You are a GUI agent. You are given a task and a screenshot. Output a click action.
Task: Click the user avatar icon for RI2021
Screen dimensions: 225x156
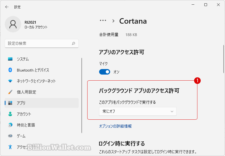pos(13,24)
